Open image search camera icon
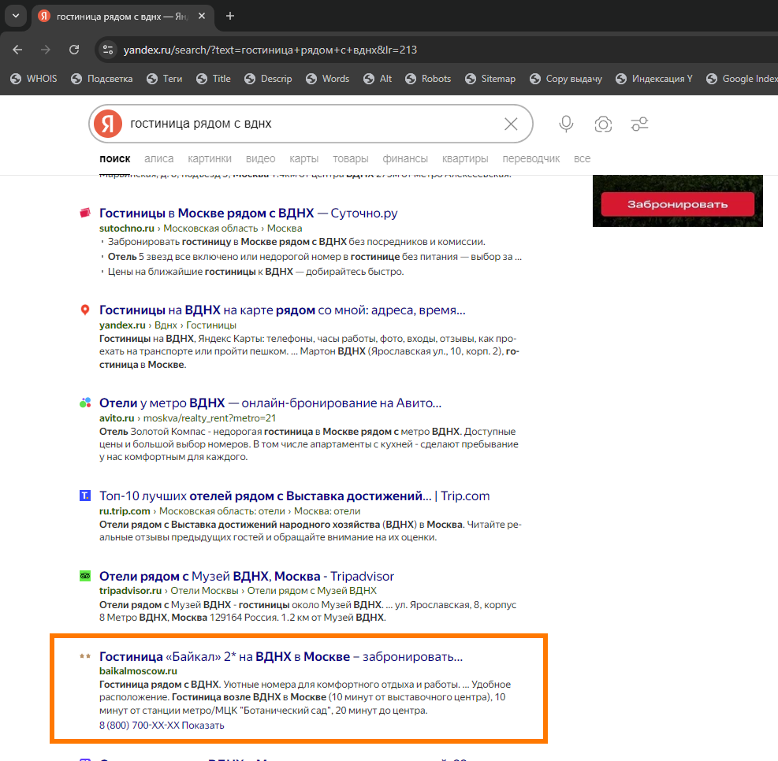Image resolution: width=778 pixels, height=761 pixels. pyautogui.click(x=603, y=124)
